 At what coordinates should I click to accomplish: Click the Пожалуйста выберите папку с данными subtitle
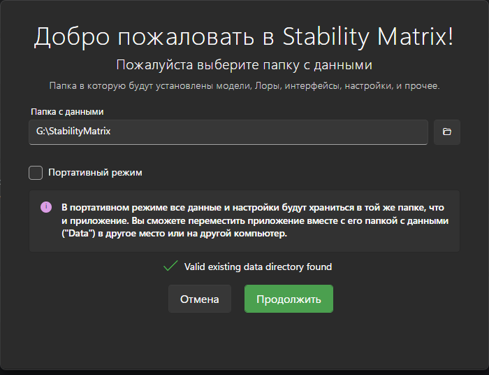tap(245, 65)
